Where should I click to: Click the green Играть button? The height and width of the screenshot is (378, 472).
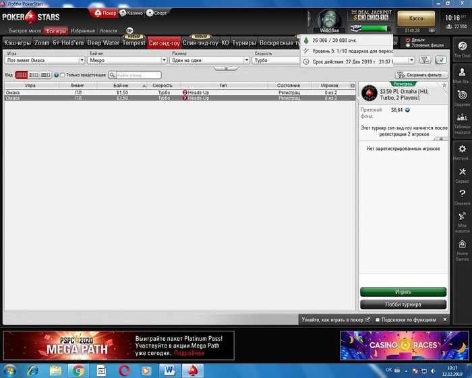[403, 292]
